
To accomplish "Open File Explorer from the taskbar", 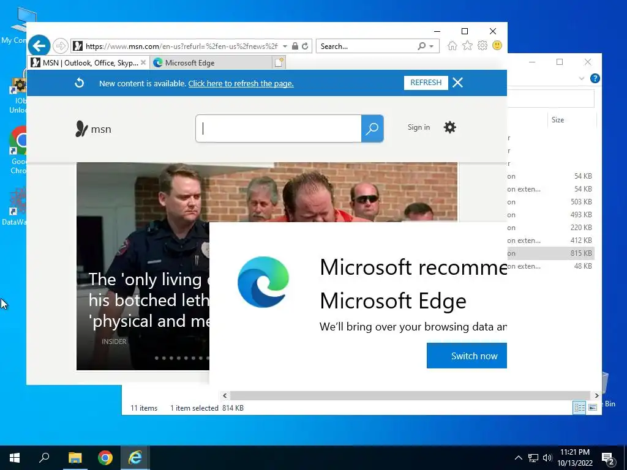I will (x=75, y=458).
